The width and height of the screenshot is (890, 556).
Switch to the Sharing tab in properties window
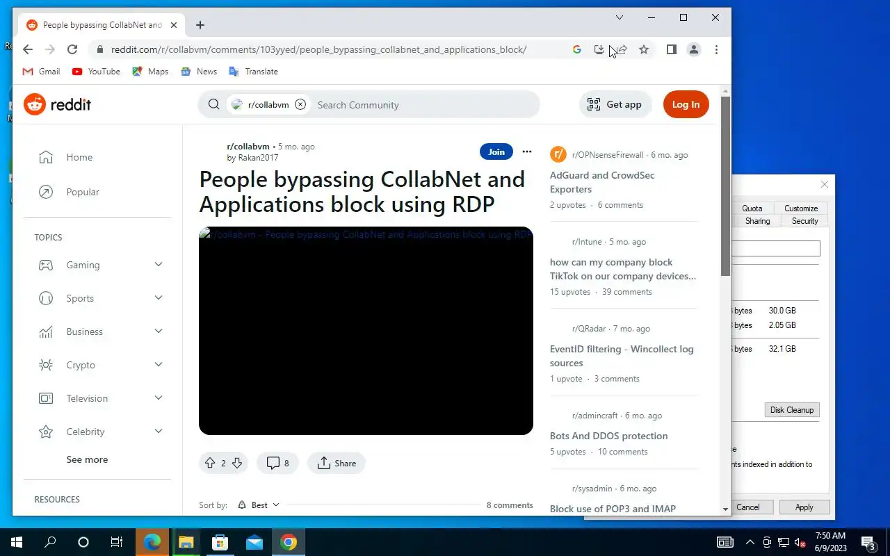click(x=757, y=221)
